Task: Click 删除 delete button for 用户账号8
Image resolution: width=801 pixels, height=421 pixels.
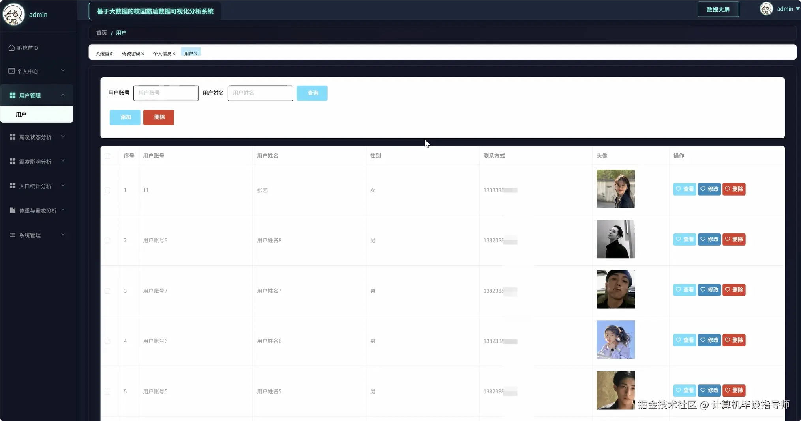Action: point(734,239)
